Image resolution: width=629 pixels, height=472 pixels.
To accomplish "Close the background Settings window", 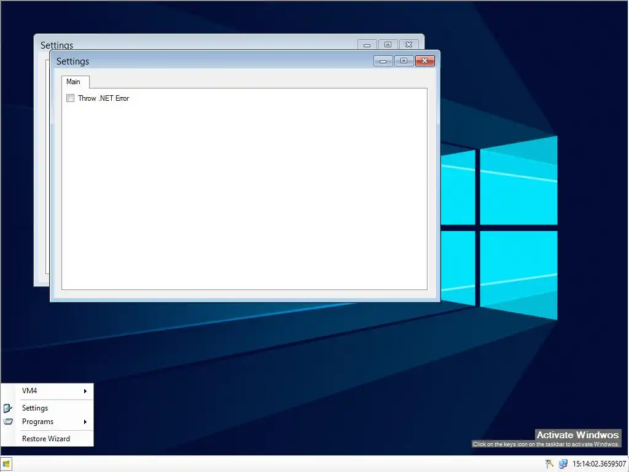I will tap(408, 44).
